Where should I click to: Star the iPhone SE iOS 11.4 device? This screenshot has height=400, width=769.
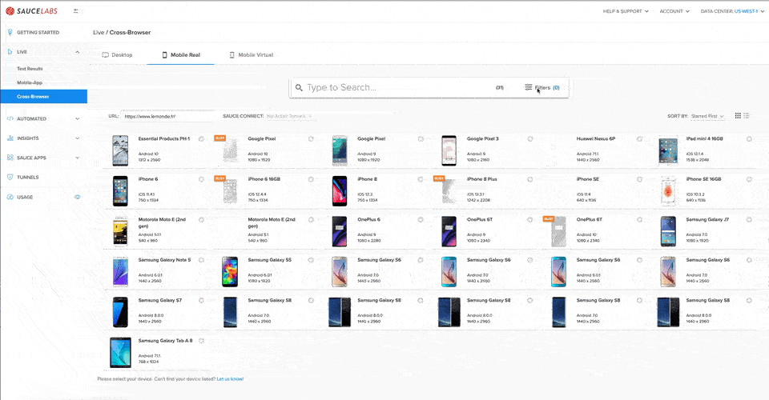click(x=639, y=179)
